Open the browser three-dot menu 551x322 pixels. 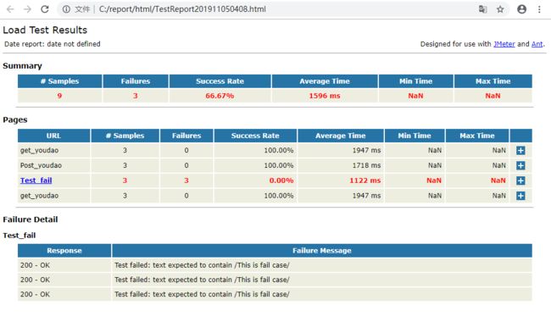click(539, 9)
